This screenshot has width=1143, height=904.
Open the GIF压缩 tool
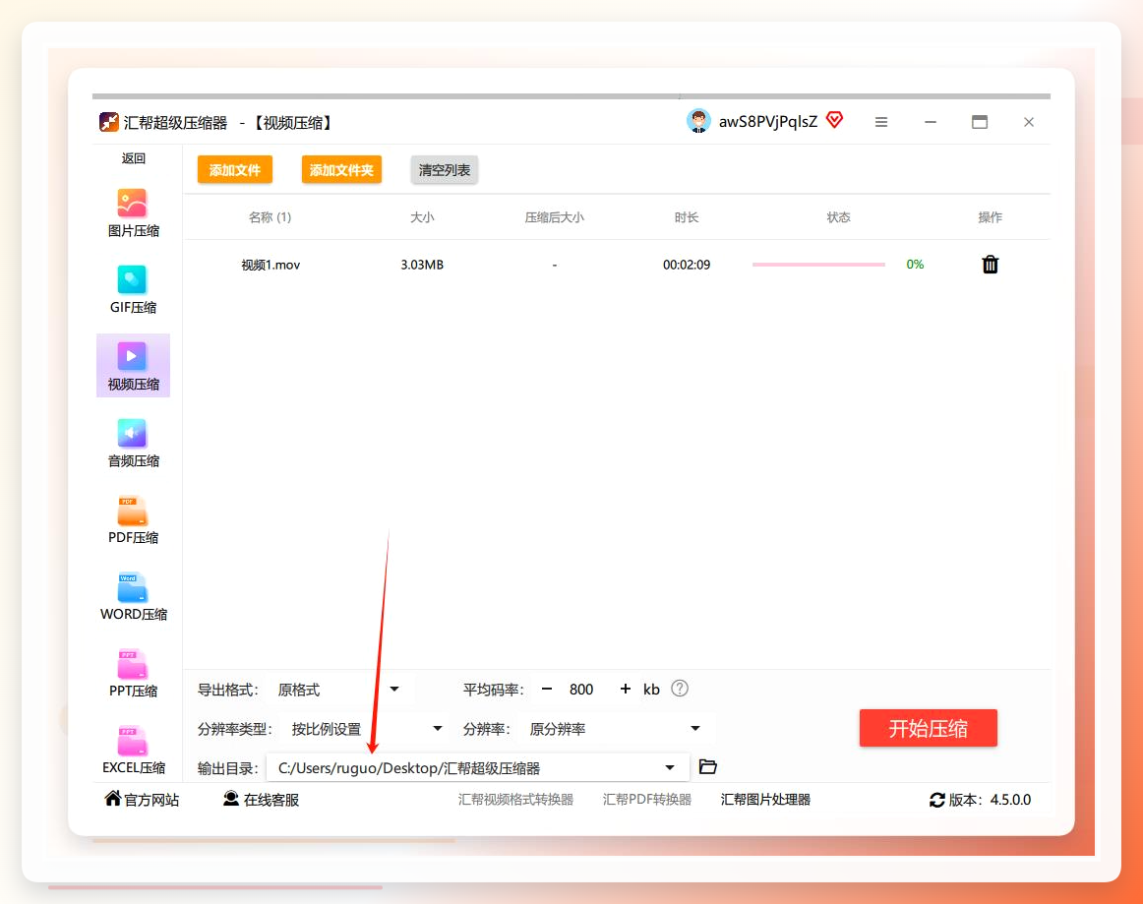click(x=133, y=289)
